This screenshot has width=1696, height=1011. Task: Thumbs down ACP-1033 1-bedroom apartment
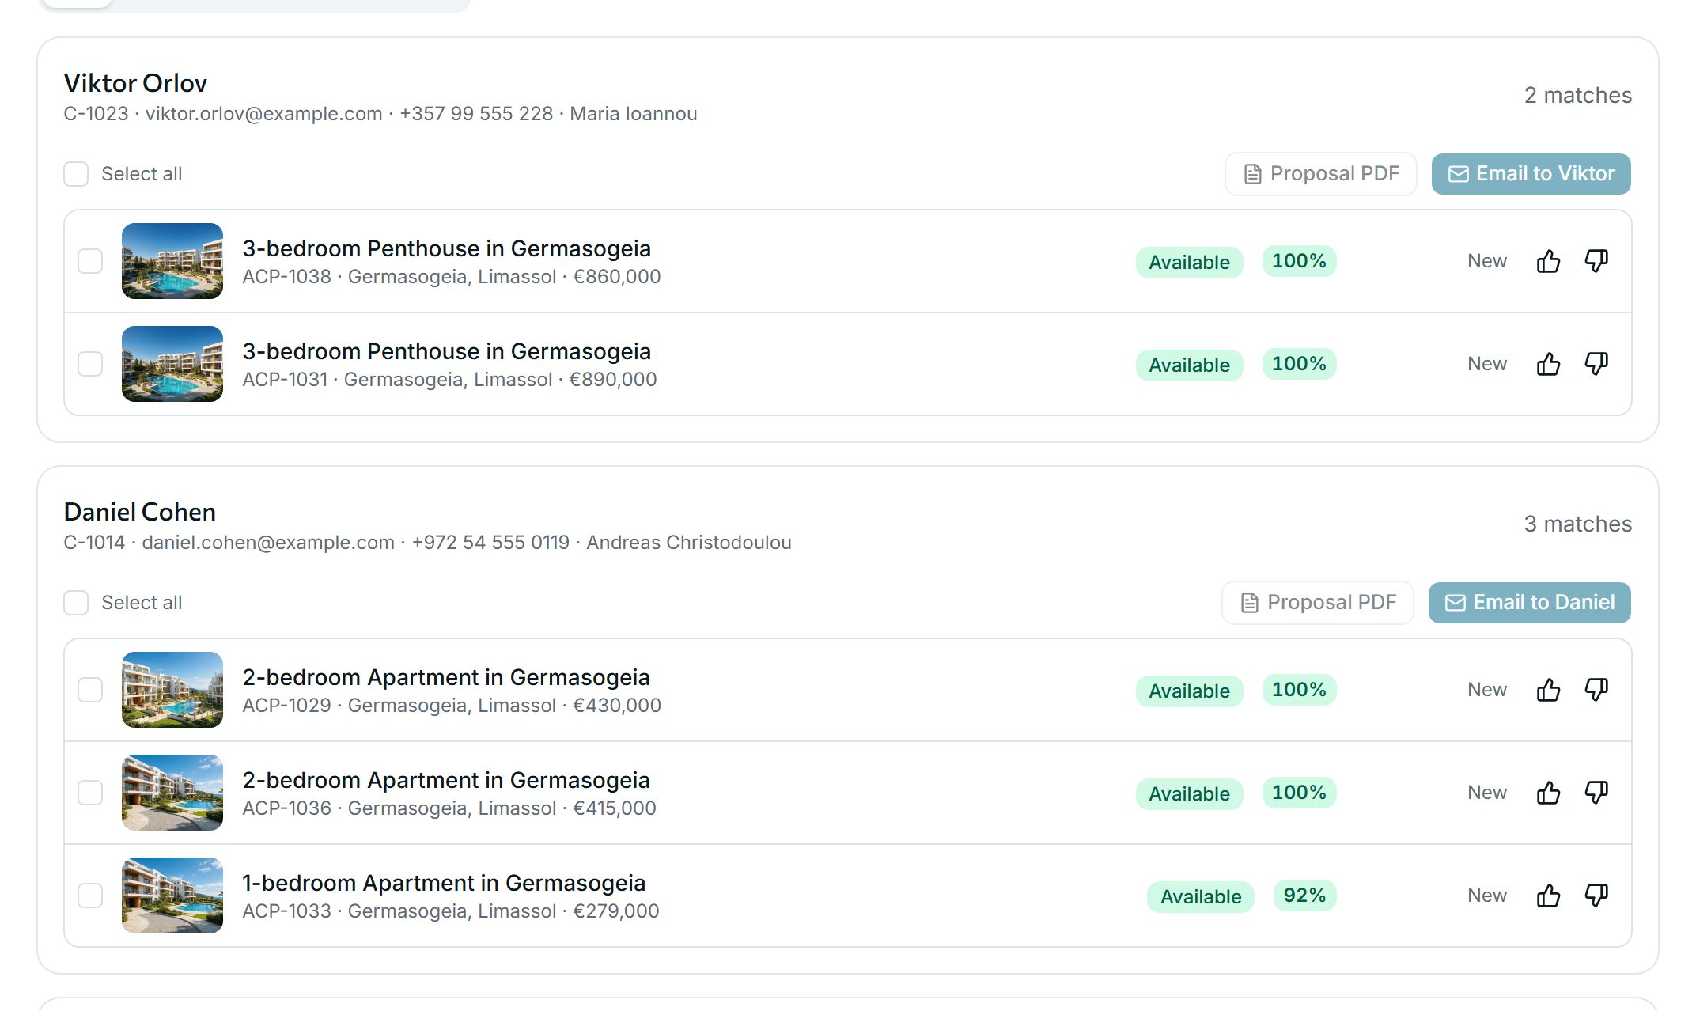click(x=1596, y=896)
